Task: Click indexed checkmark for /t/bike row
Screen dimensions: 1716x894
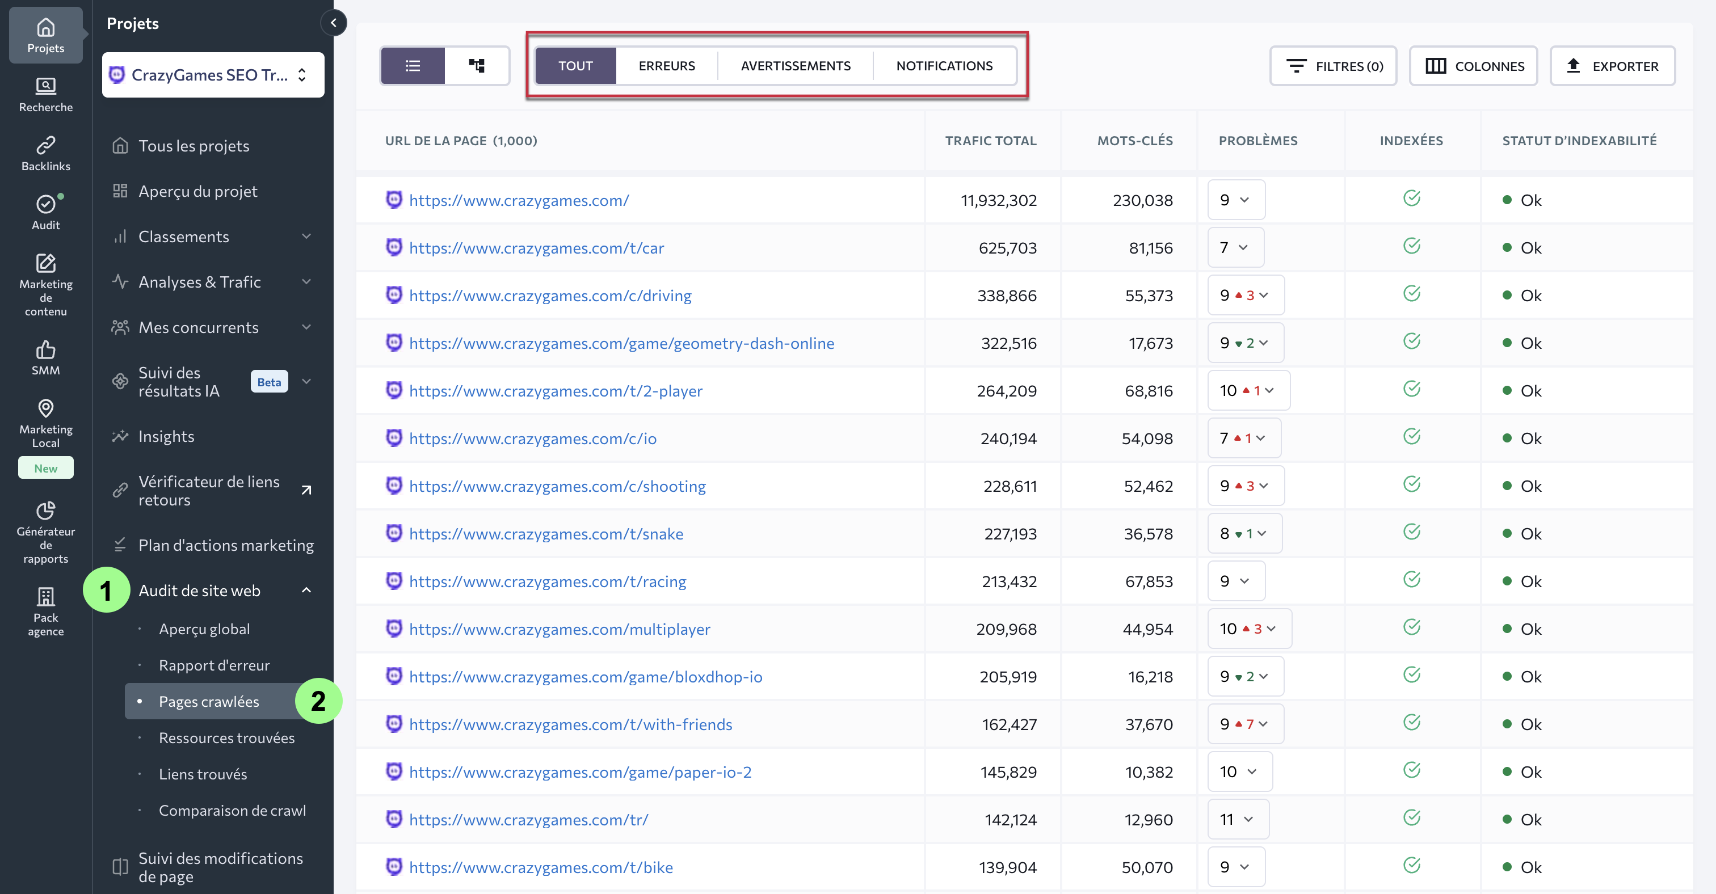Action: coord(1412,866)
